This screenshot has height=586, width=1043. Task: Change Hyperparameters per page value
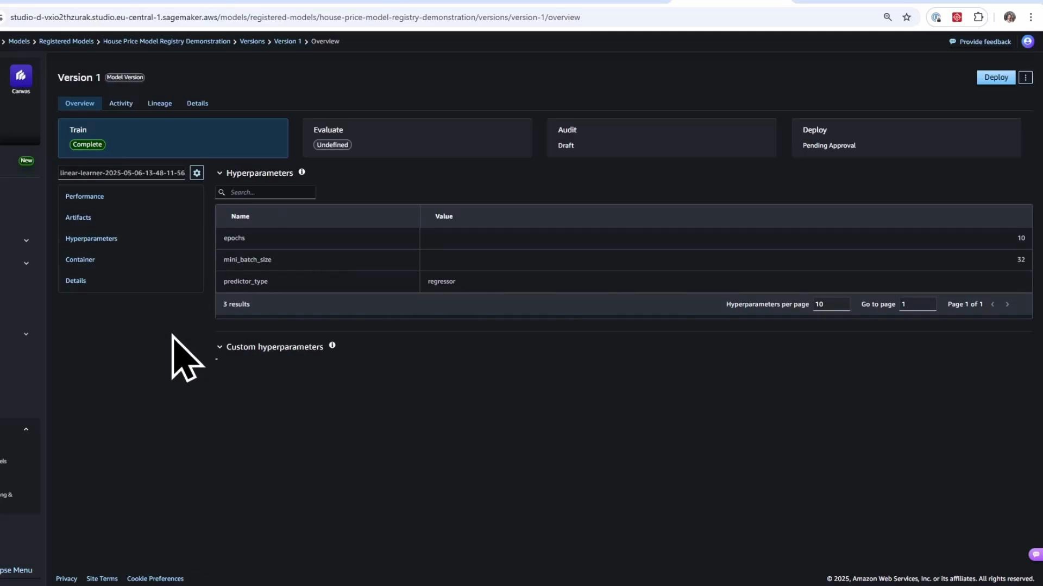pyautogui.click(x=831, y=304)
